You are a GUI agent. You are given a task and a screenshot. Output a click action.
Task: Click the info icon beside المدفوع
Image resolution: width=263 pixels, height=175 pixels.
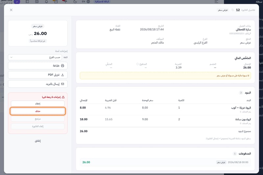tap(137, 64)
